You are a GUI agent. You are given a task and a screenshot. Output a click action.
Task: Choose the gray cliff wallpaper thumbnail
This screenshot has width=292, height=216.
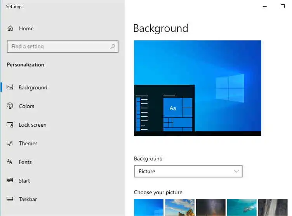273,207
